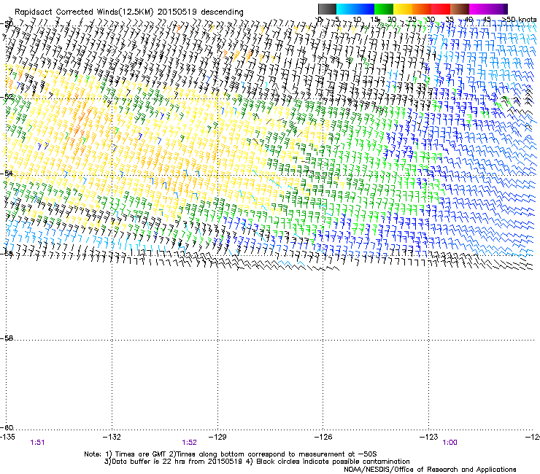Click the '-60' latitude axis label
The height and width of the screenshot is (474, 540).
[7, 427]
